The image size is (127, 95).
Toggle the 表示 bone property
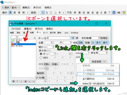click(99, 43)
